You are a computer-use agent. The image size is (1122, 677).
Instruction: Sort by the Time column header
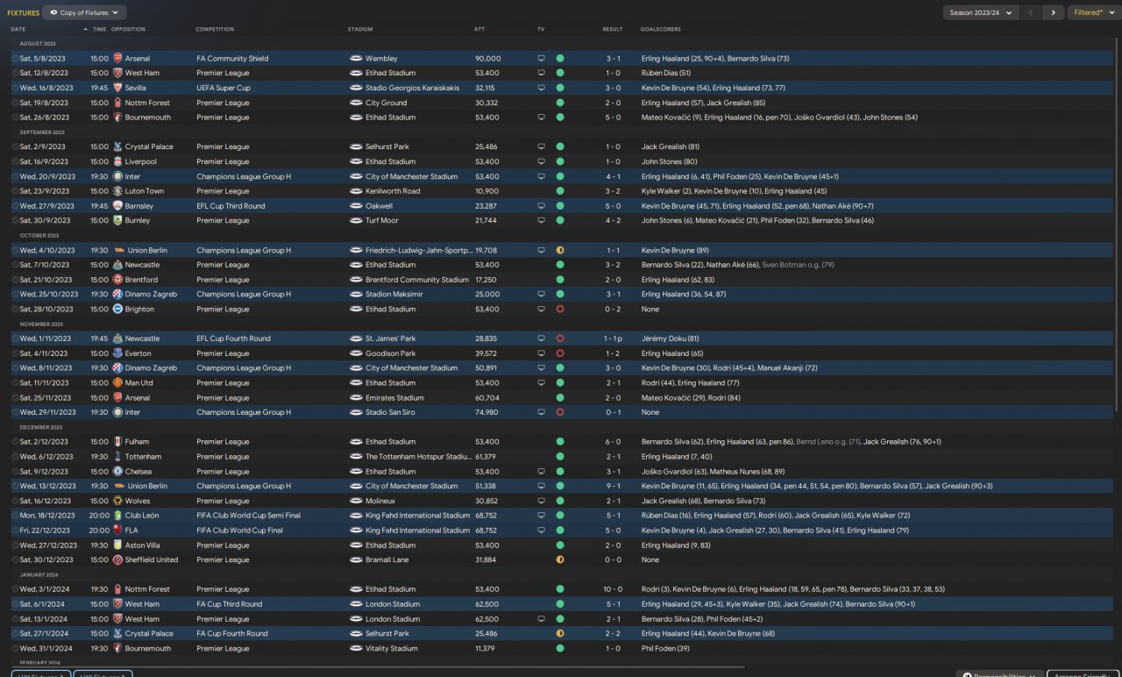pyautogui.click(x=99, y=29)
